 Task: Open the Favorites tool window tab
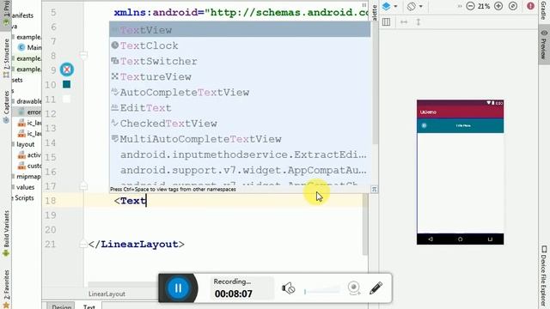click(x=6, y=289)
